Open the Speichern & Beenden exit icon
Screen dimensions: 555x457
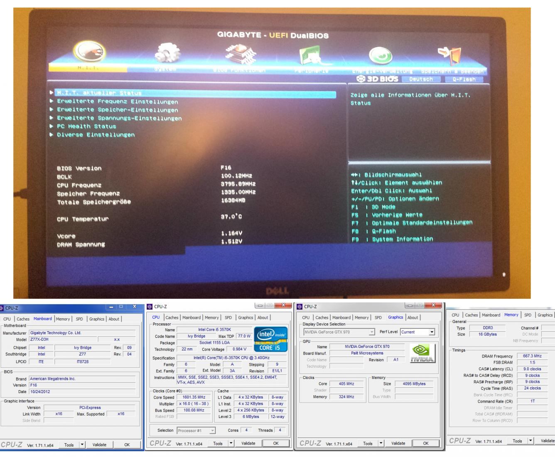449,56
